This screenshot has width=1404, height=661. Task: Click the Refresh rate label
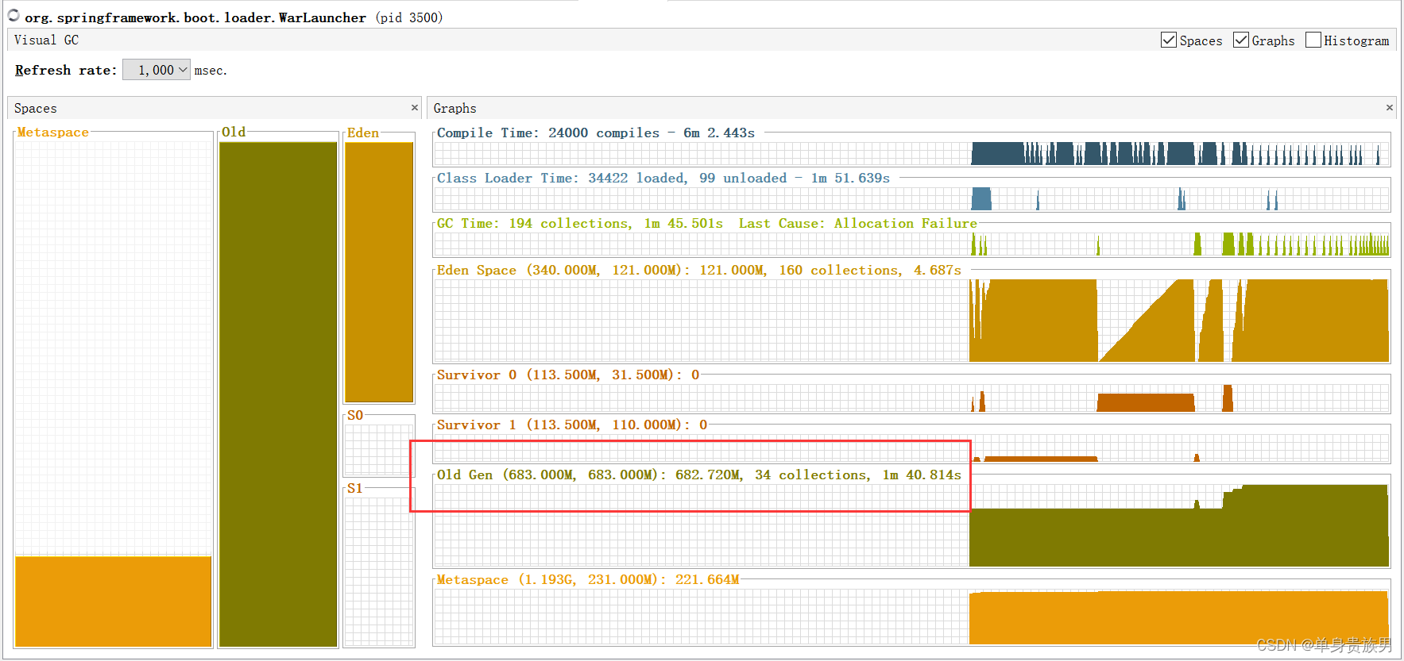point(66,70)
